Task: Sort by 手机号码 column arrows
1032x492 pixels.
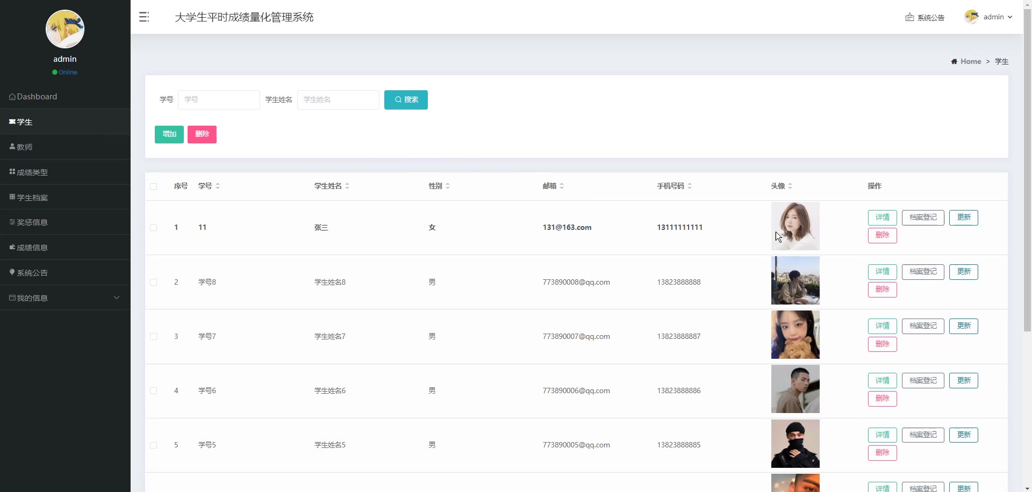Action: tap(690, 186)
